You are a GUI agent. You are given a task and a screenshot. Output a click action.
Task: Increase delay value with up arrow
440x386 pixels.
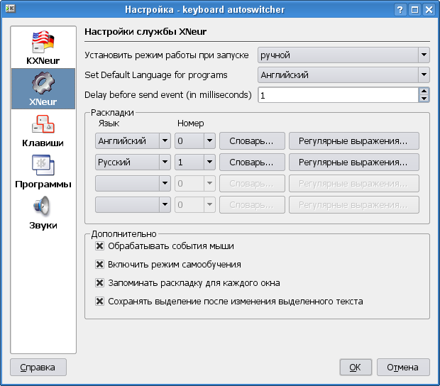click(424, 91)
